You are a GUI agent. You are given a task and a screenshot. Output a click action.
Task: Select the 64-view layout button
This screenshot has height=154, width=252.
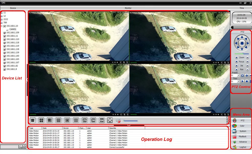click(102, 120)
